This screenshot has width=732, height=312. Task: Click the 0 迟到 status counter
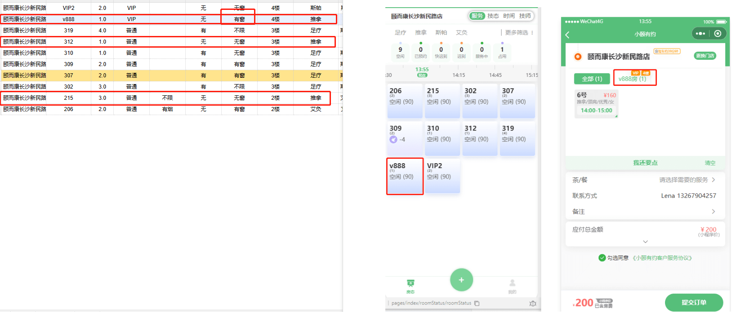point(461,52)
